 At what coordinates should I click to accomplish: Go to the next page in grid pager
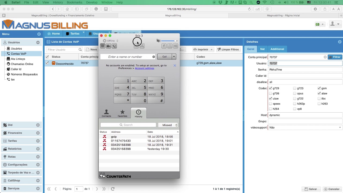[97, 189]
